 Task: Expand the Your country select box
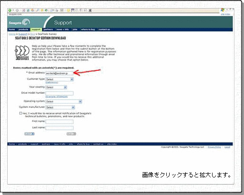56,87
